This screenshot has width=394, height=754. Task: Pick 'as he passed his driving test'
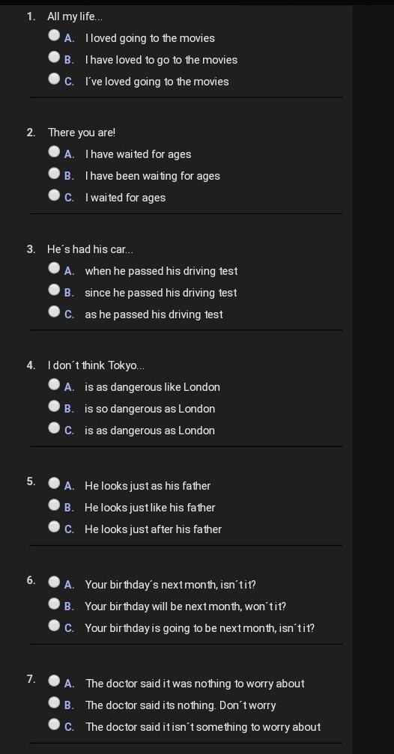click(54, 311)
